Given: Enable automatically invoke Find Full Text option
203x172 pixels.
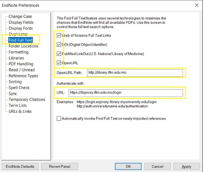Looking at the screenshot, I should pos(59,118).
